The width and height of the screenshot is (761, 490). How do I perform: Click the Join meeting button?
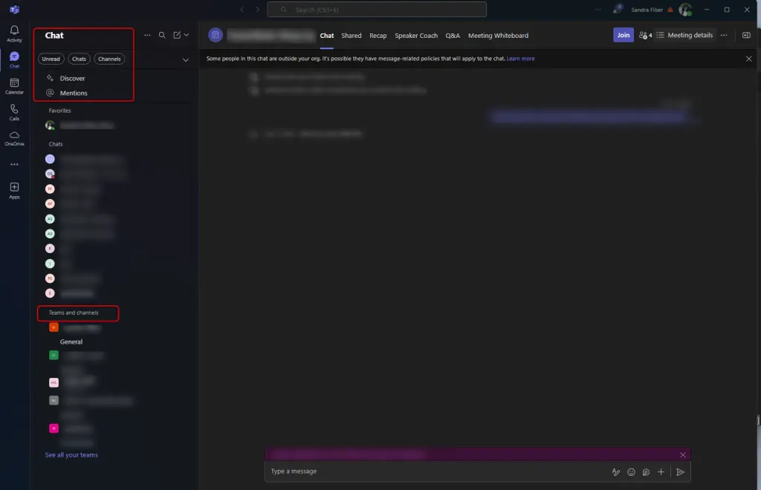pos(623,35)
